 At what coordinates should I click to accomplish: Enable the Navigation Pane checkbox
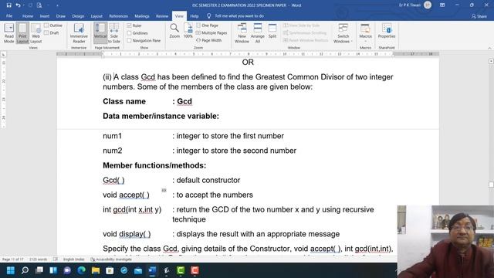tap(129, 41)
